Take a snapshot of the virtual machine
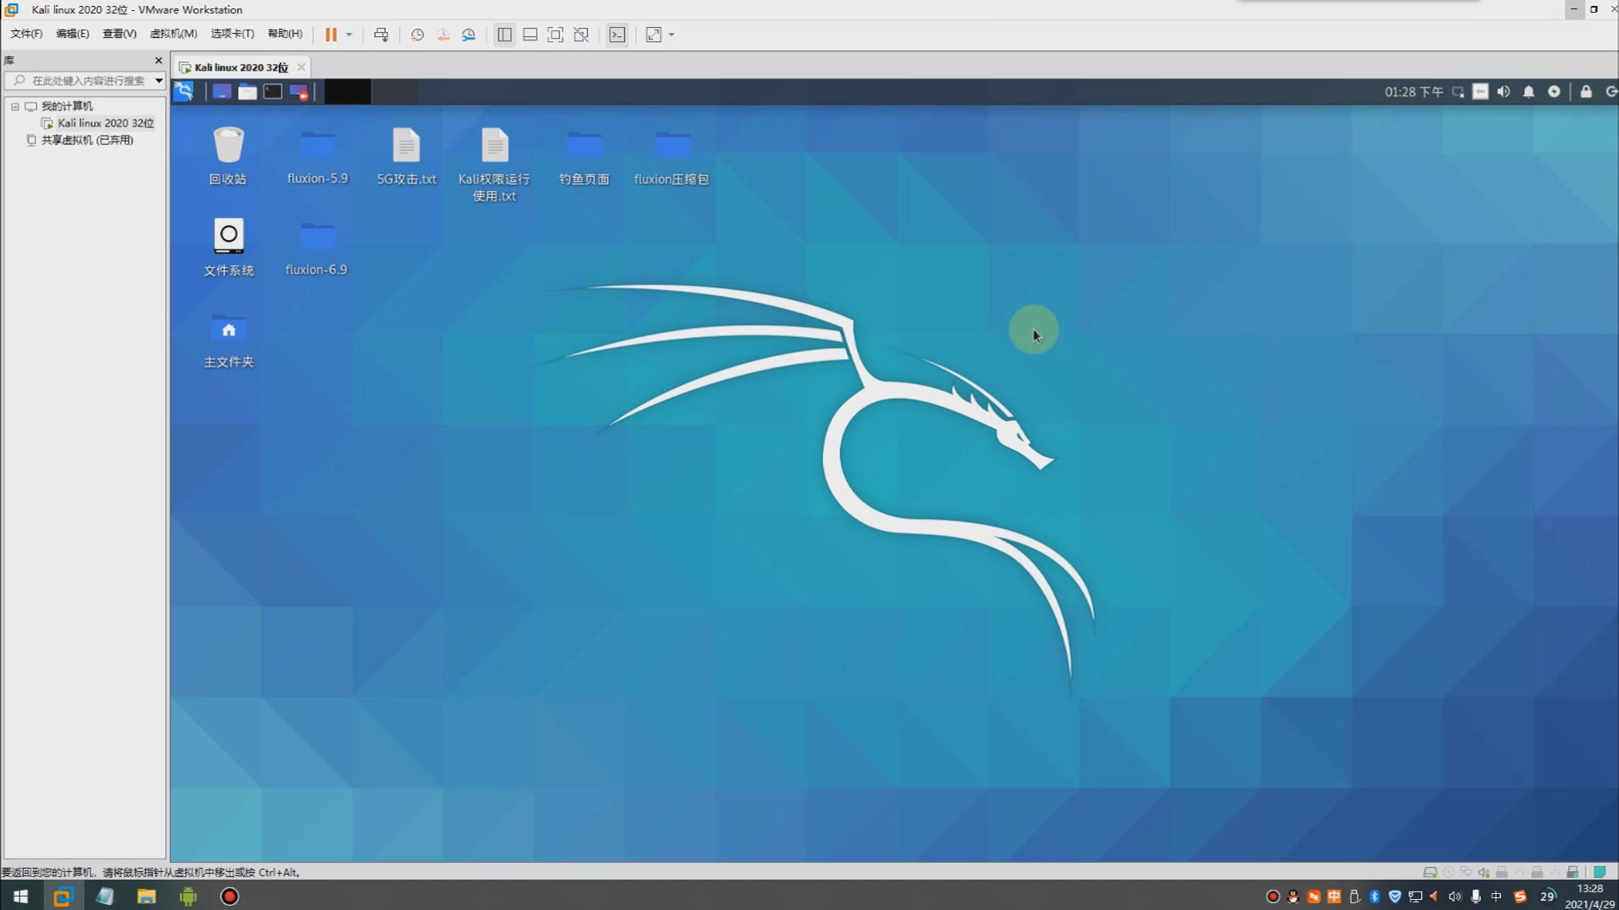 tap(417, 35)
